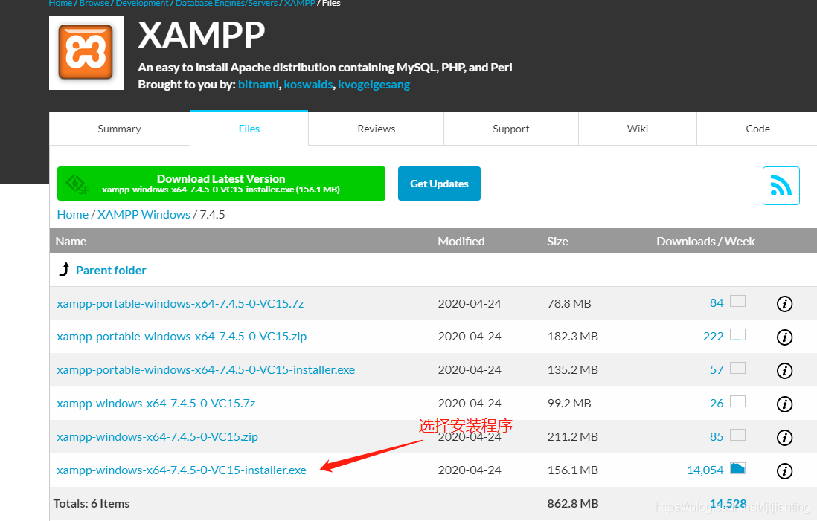Screen dimensions: 817x521
Task: Open Browse in top breadcrumb
Action: click(x=94, y=4)
